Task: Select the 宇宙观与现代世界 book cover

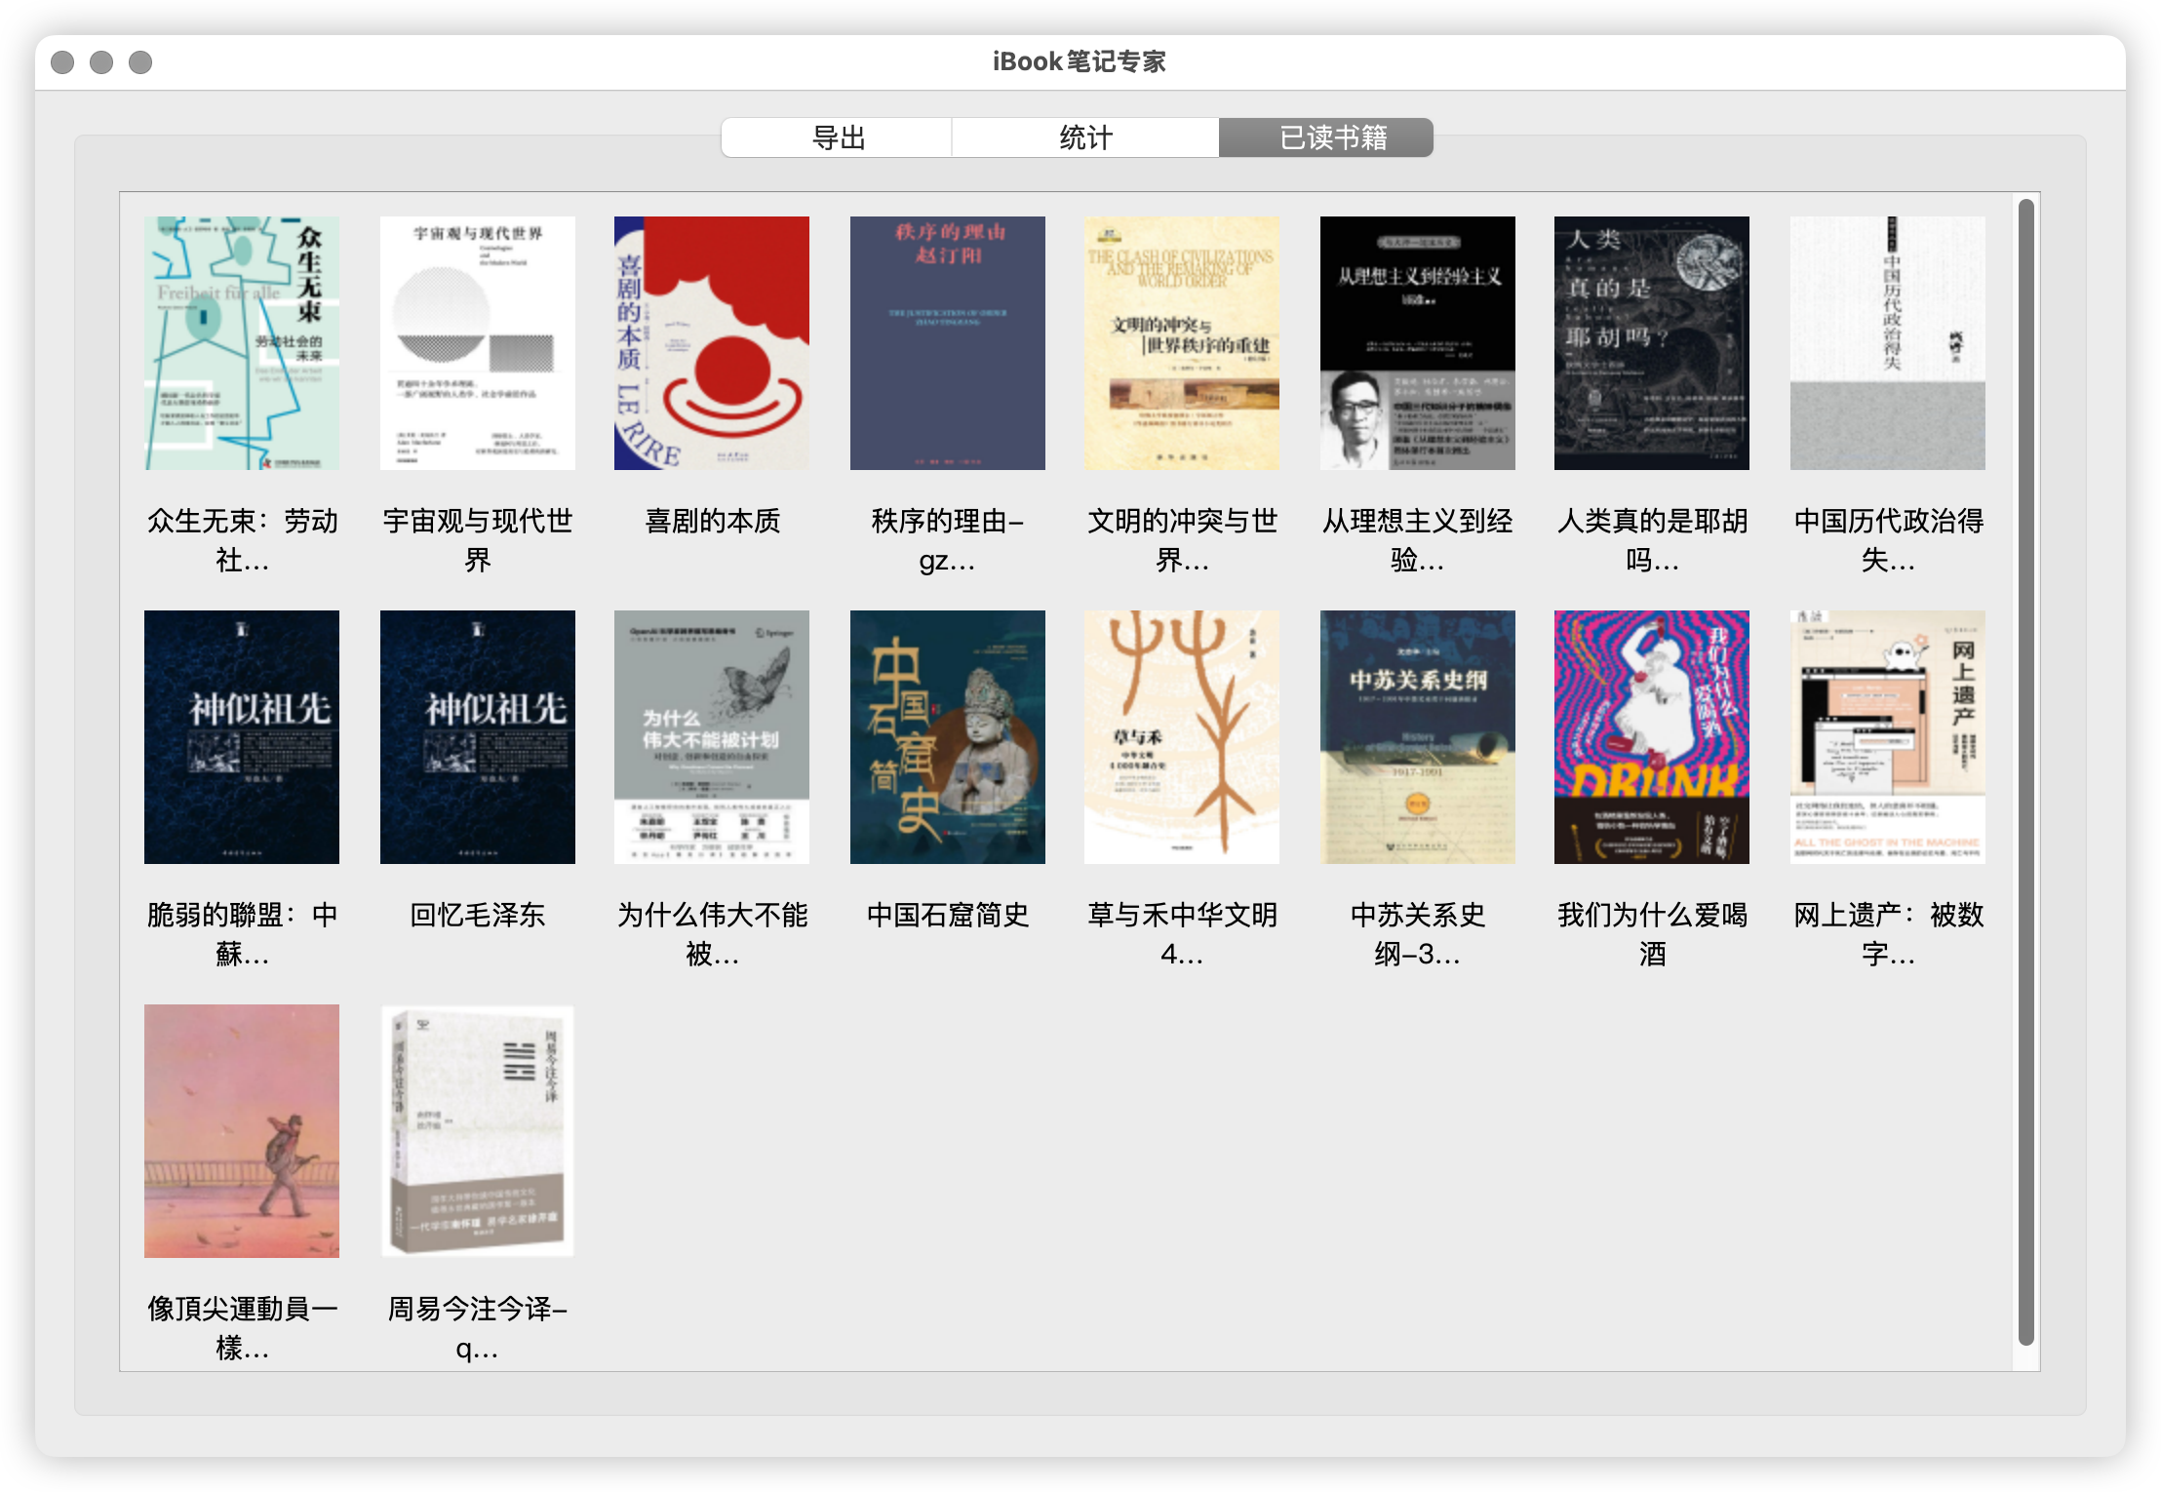Action: click(477, 343)
